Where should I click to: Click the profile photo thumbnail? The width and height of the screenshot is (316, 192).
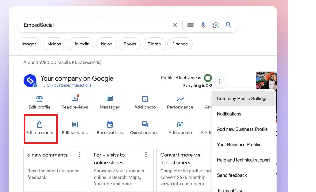[x=266, y=80]
